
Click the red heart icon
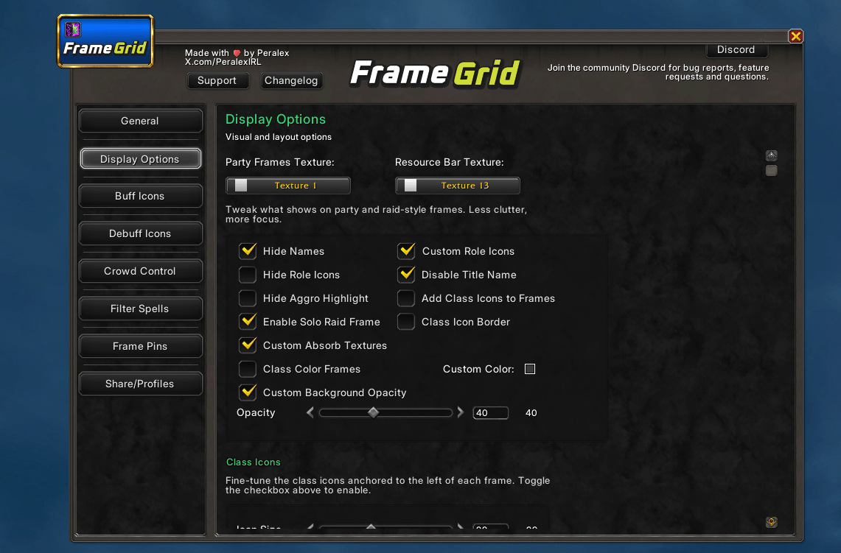point(237,53)
